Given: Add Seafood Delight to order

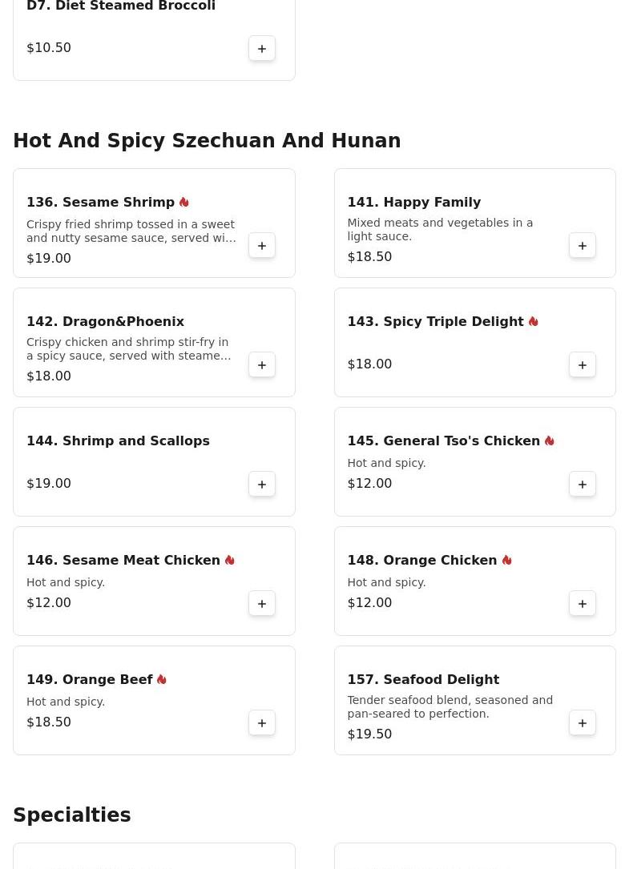Looking at the screenshot, I should click(583, 722).
